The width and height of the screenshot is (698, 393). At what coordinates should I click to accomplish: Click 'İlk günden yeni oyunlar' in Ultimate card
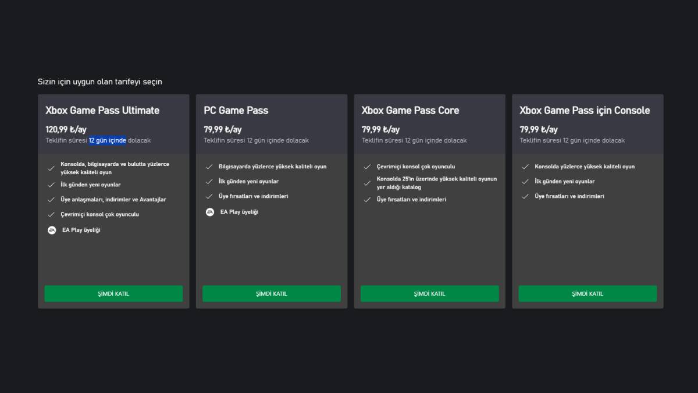91,185
